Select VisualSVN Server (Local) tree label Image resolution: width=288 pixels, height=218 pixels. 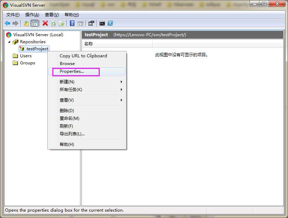click(38, 34)
